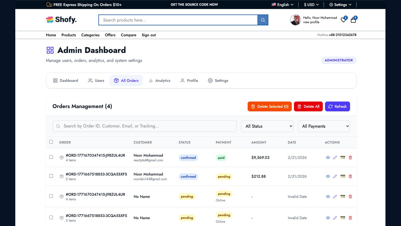Open payment card icon for $212.88 order
This screenshot has height=226, width=401.
343,176
